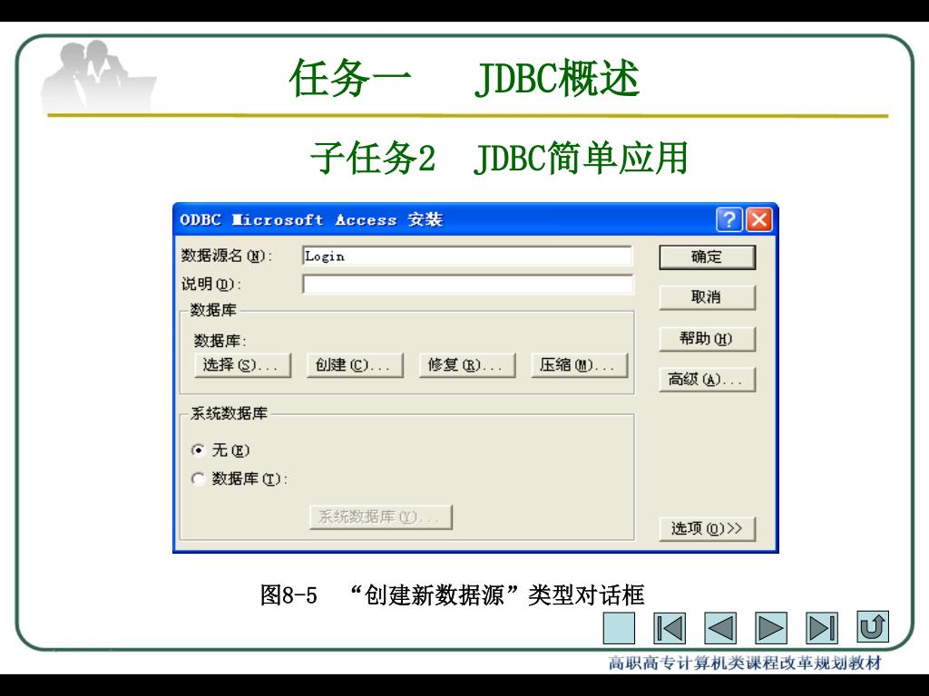Click the 确定 button
Viewport: 929px width, 696px height.
point(708,257)
